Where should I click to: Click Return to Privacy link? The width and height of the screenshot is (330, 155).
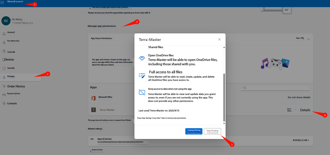point(97,150)
